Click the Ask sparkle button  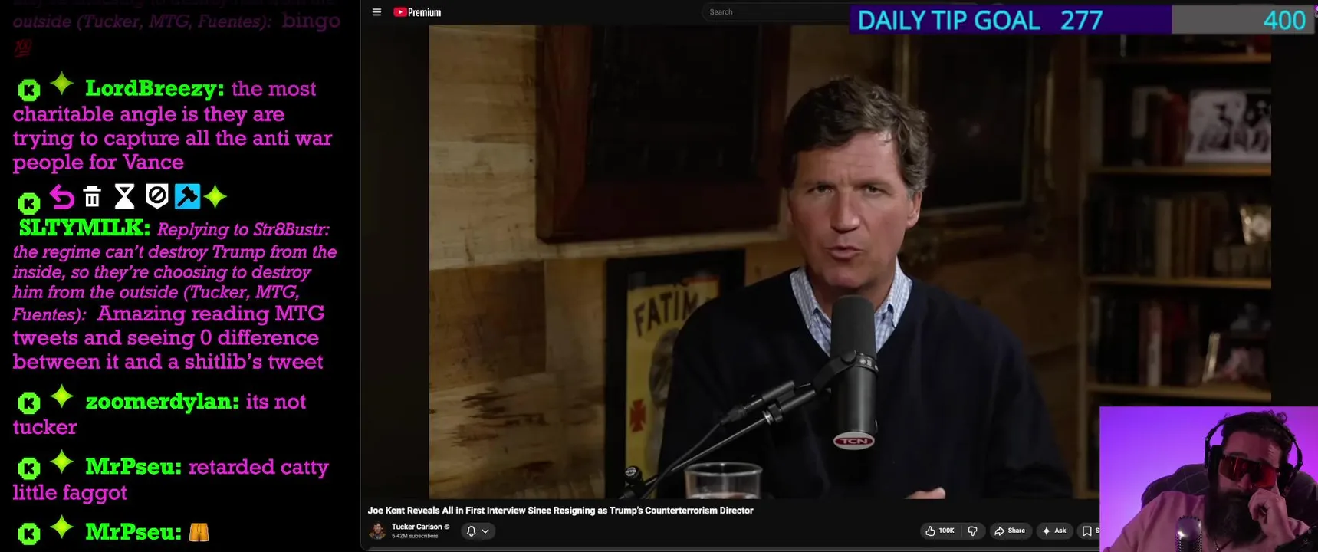(1054, 531)
